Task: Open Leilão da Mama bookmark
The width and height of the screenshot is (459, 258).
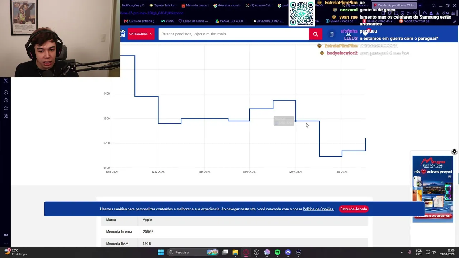Action: coord(194,21)
